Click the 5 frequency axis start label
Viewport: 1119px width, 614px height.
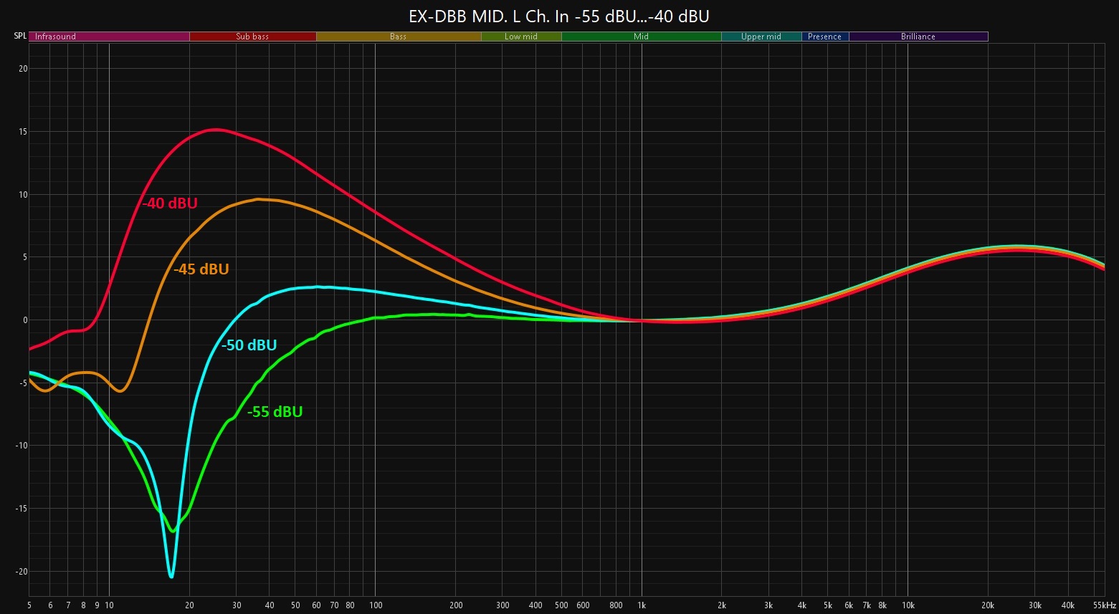point(29,605)
